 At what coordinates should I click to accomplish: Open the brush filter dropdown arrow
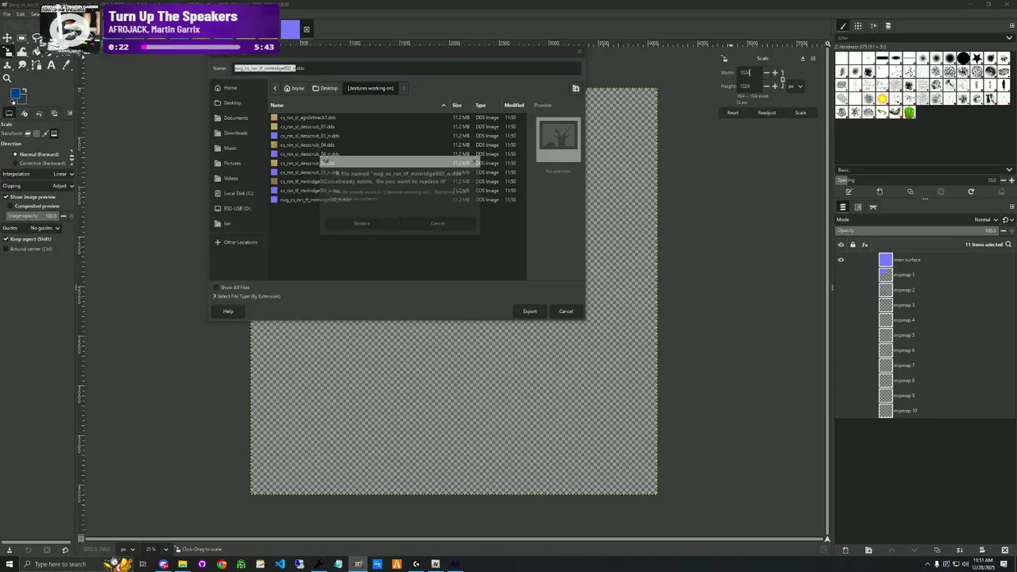tap(1009, 37)
